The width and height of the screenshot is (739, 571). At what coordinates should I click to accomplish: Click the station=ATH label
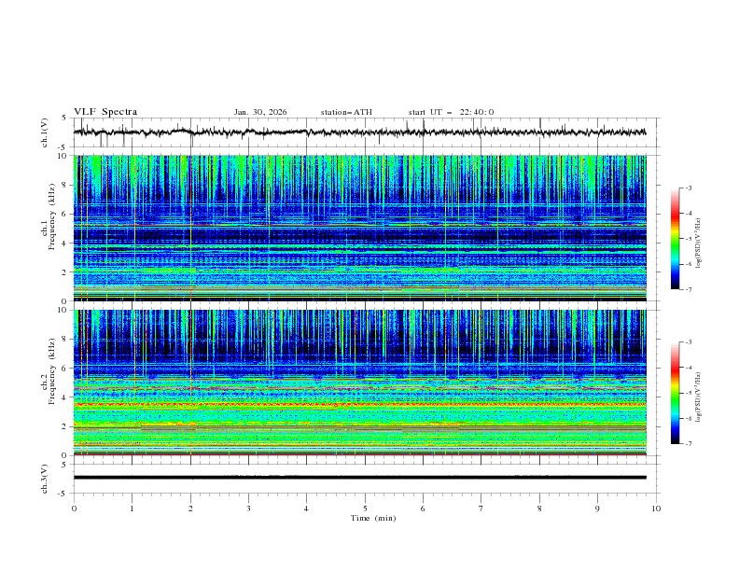[346, 112]
